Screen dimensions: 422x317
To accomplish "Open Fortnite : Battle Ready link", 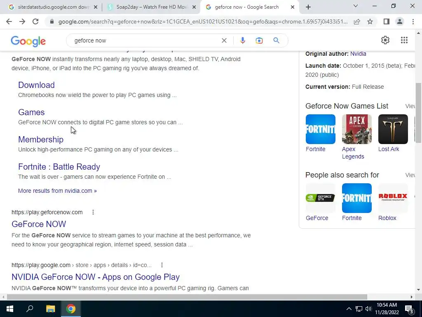I will click(59, 167).
